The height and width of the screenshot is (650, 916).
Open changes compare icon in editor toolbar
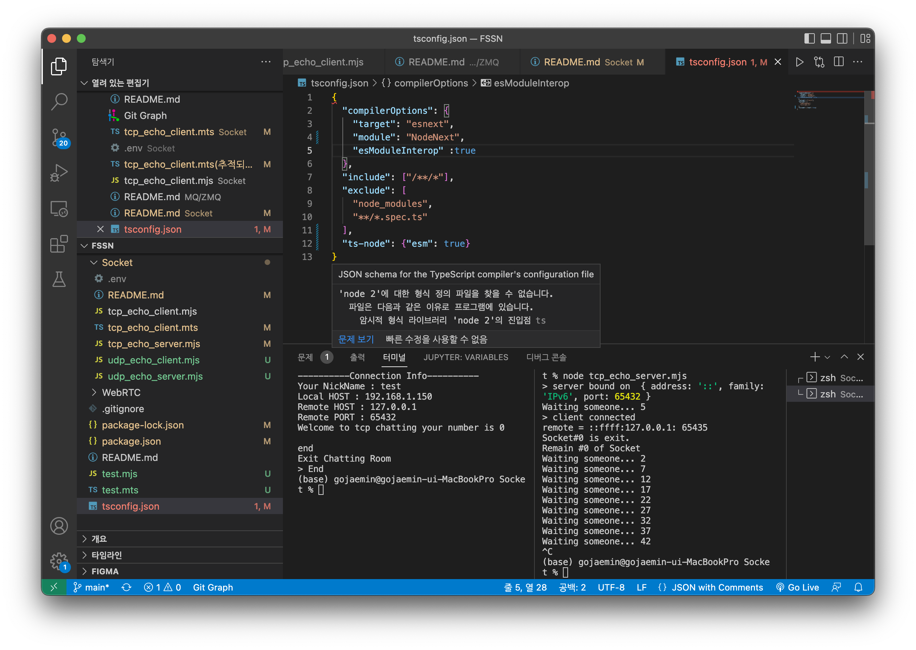(819, 62)
